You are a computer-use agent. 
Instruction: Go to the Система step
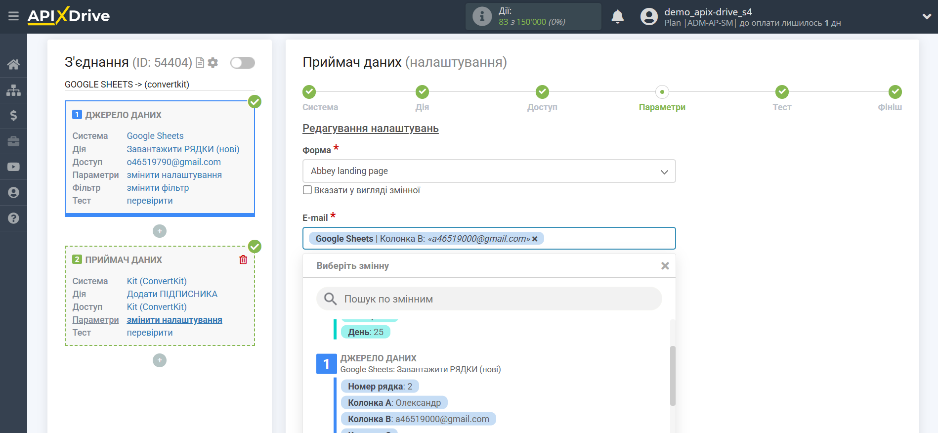click(309, 92)
